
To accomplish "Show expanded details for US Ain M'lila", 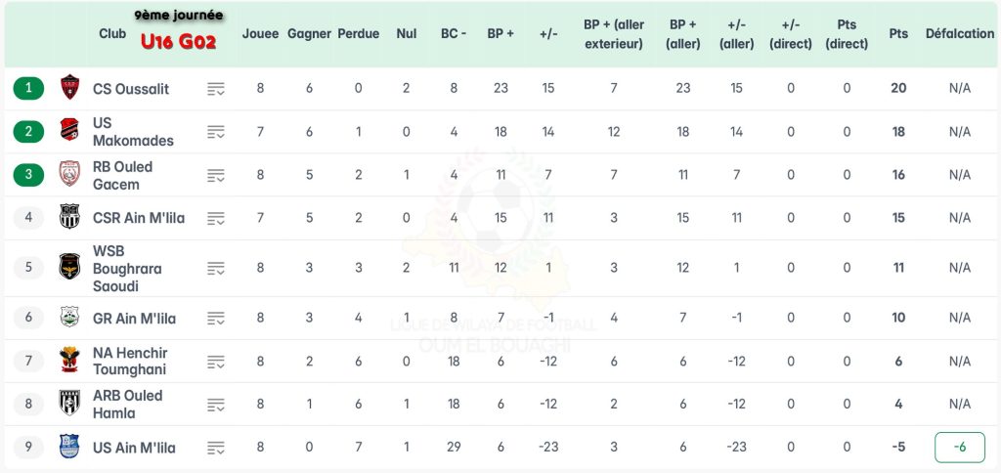I will [x=216, y=448].
